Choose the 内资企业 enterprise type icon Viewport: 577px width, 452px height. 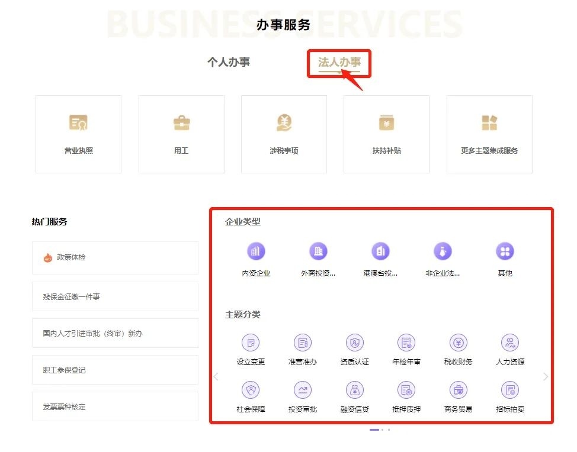point(256,251)
